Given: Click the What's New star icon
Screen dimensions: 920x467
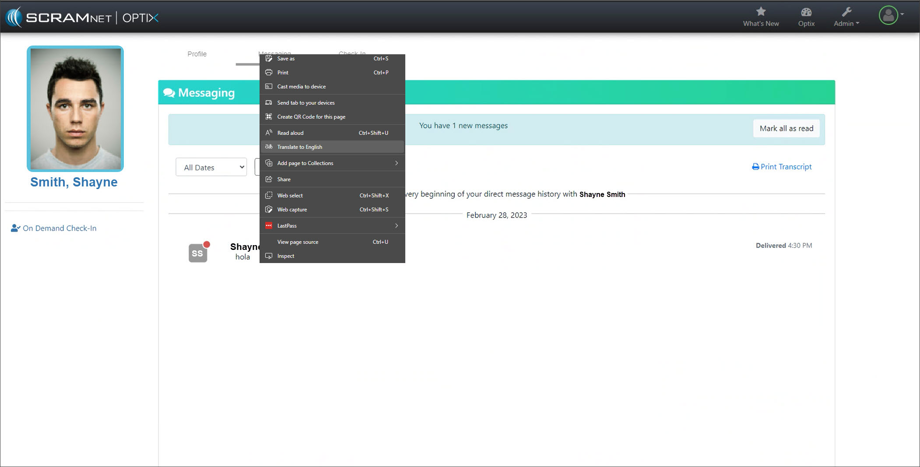Looking at the screenshot, I should coord(761,12).
